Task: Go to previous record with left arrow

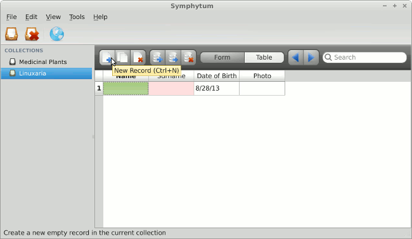Action: click(x=295, y=57)
